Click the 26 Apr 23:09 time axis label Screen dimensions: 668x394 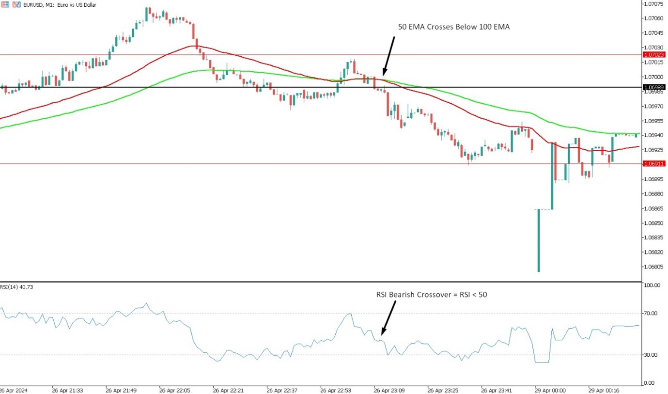pyautogui.click(x=389, y=390)
